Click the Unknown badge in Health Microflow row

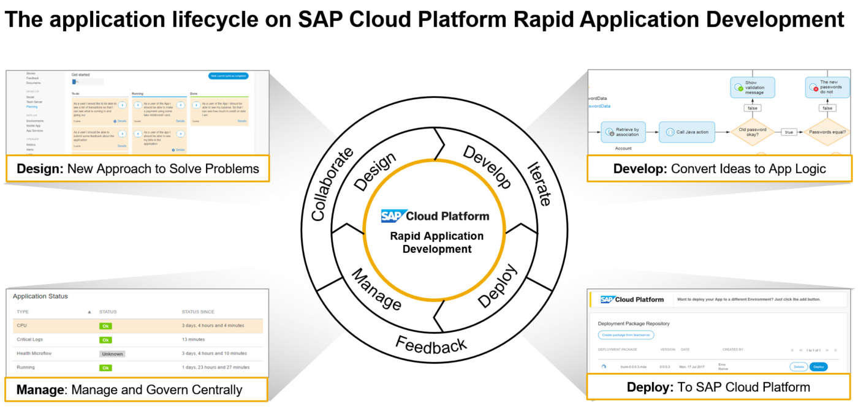pyautogui.click(x=112, y=354)
